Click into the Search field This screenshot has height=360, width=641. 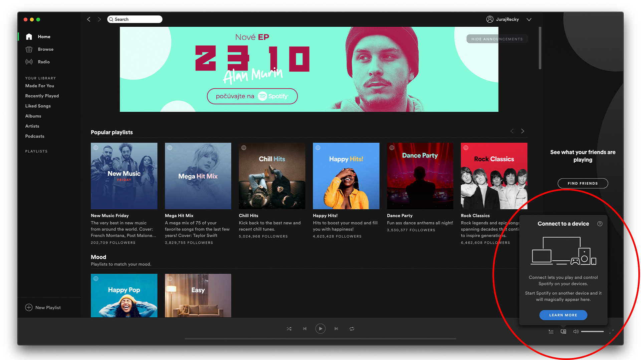[x=135, y=19]
